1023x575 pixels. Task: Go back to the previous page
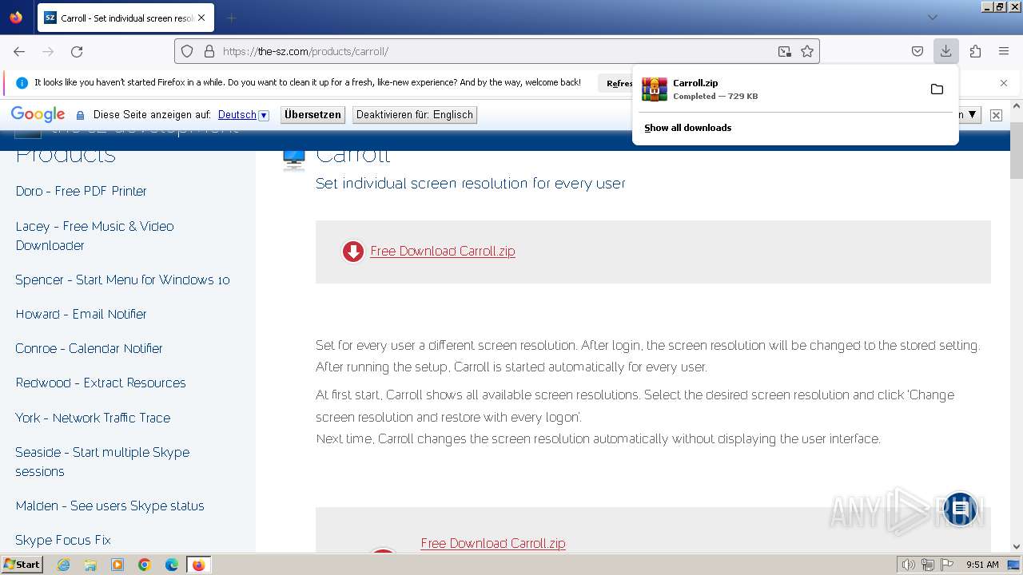19,51
